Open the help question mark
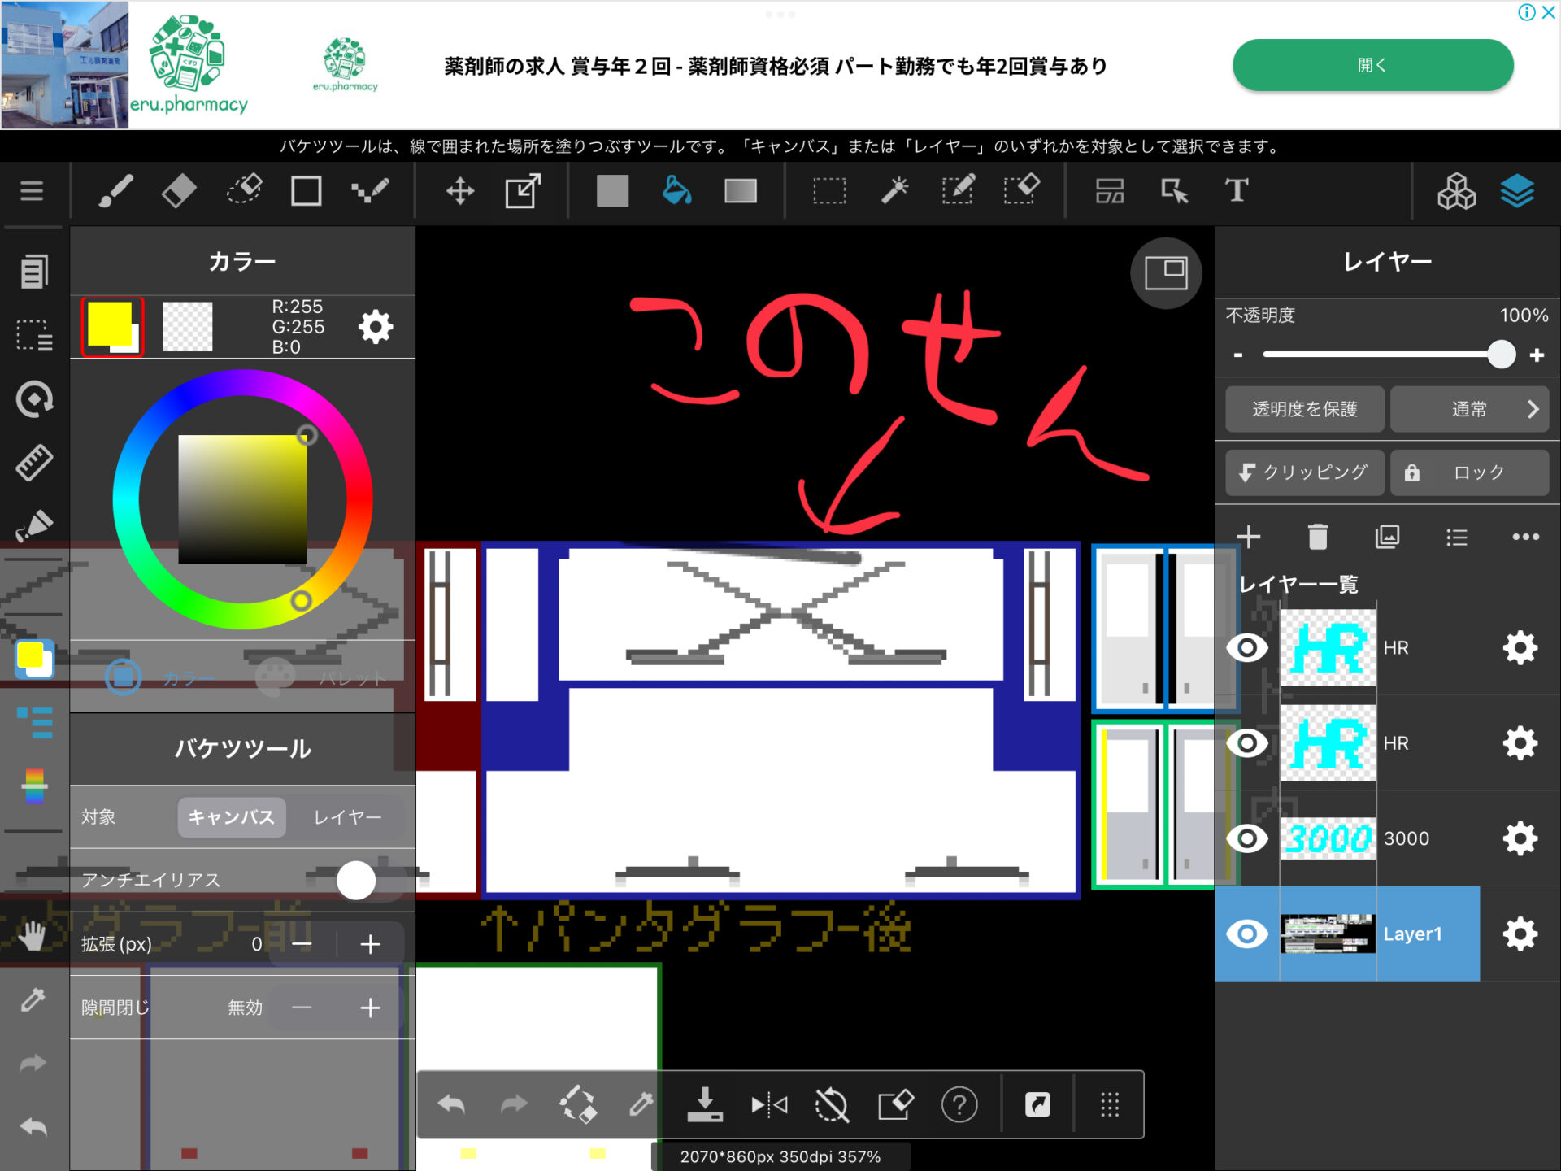 coord(959,1104)
